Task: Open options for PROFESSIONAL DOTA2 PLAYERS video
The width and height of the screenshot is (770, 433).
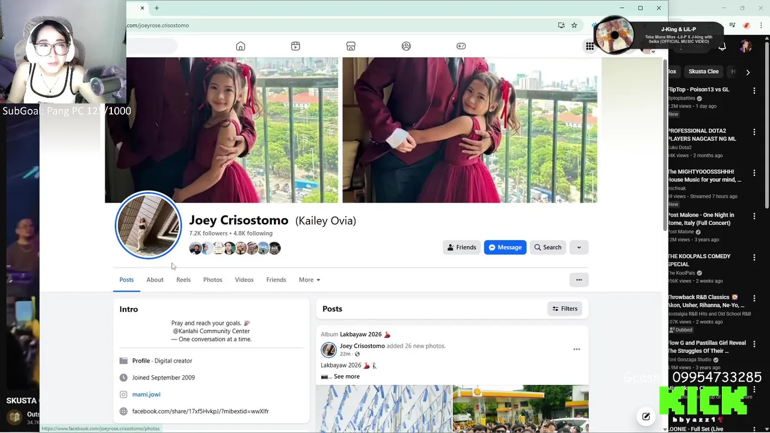Action: 754,132
